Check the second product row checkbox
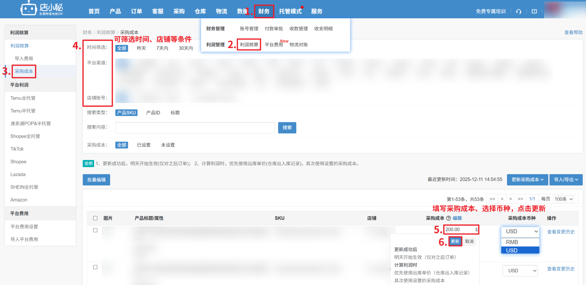Image resolution: width=586 pixels, height=285 pixels. point(95,267)
